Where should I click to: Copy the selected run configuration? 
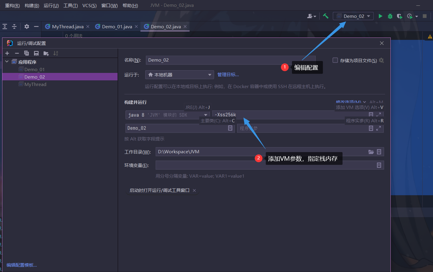pyautogui.click(x=26, y=53)
